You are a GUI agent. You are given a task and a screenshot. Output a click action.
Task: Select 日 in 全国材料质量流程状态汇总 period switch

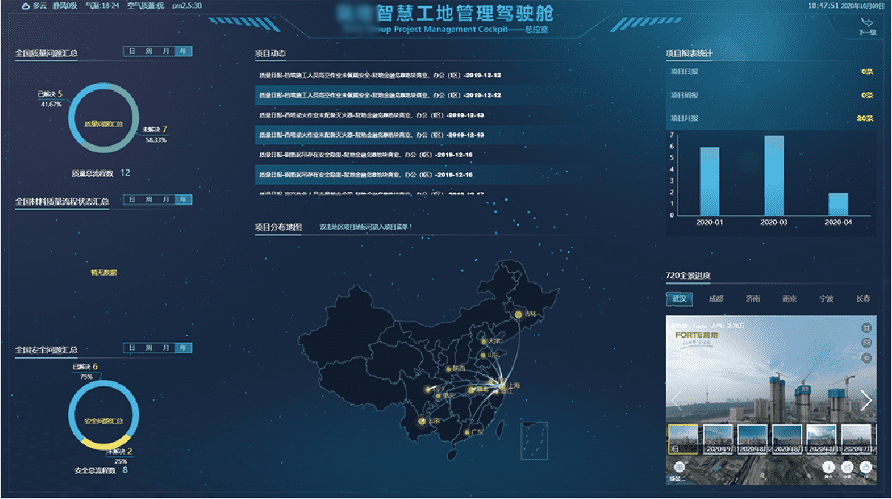[132, 200]
